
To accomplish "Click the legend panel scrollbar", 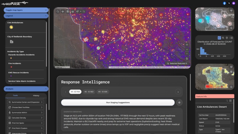I will 46,44.
